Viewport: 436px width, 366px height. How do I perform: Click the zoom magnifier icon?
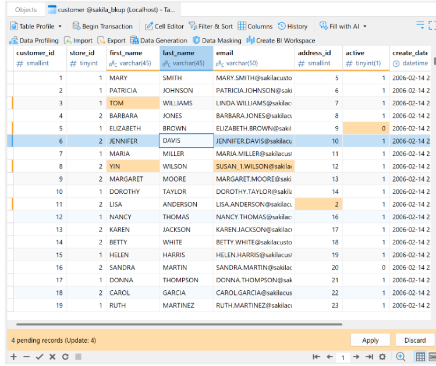pos(400,357)
